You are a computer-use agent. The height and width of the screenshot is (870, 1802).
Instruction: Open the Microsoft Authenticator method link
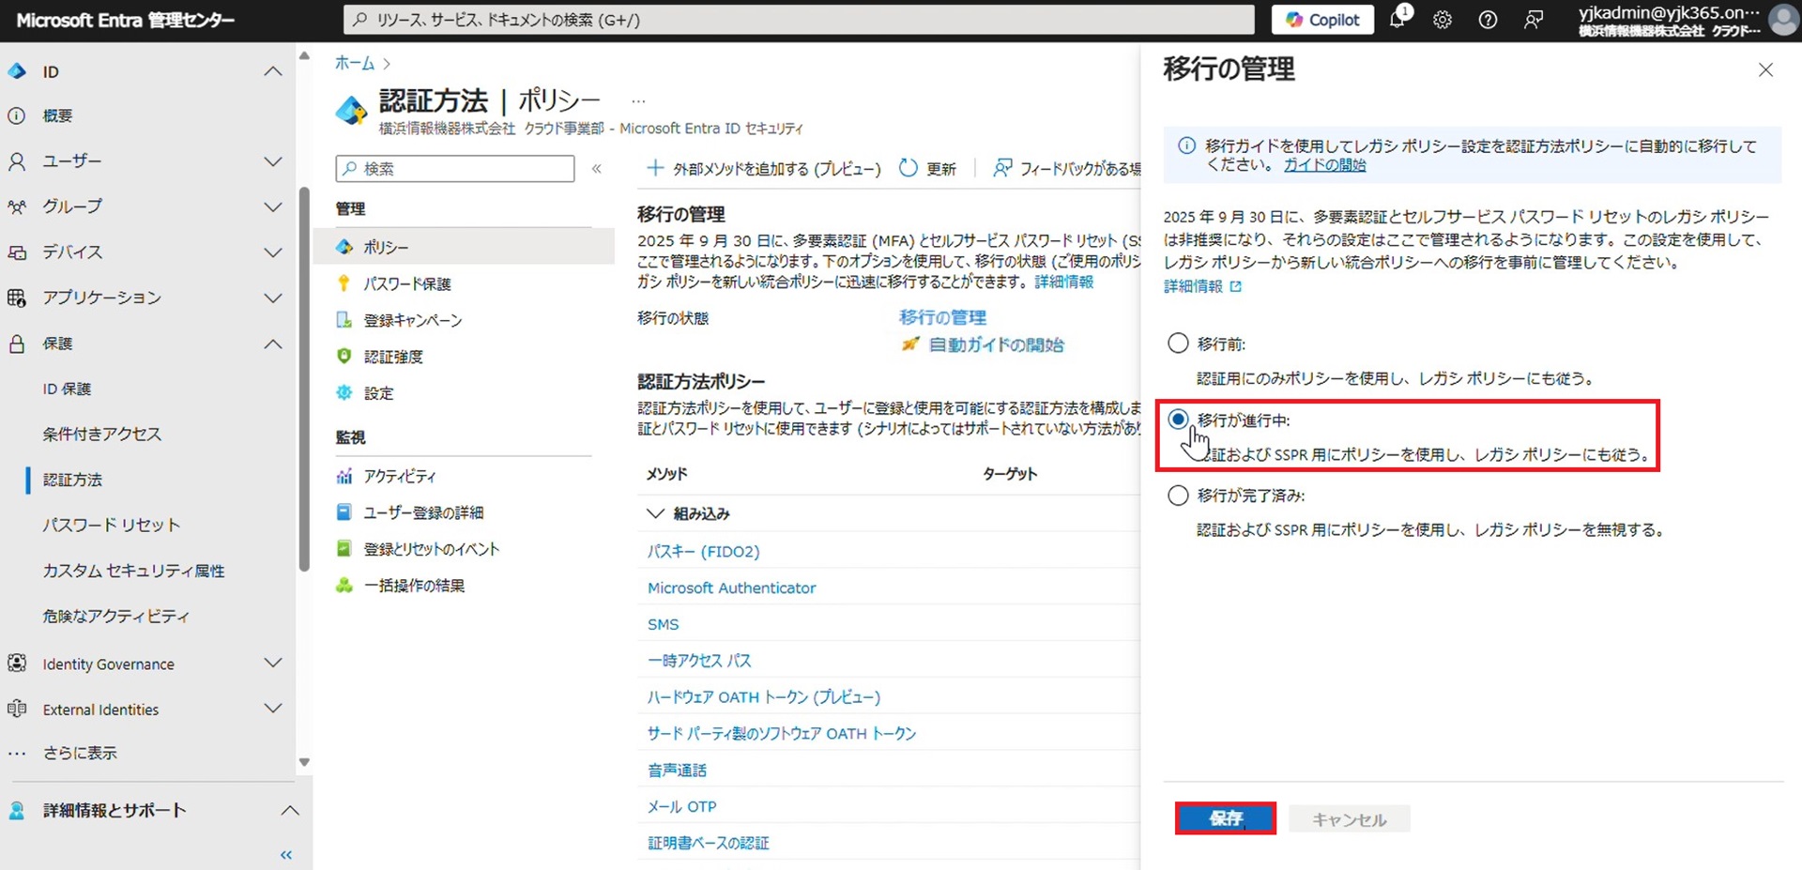point(731,588)
